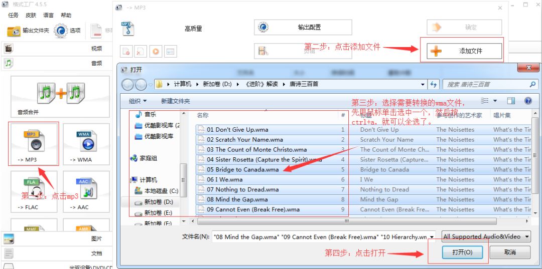Viewport: 542px width, 269px height.
Task: Select 新加卷 (E:) drive
Action: point(154,213)
